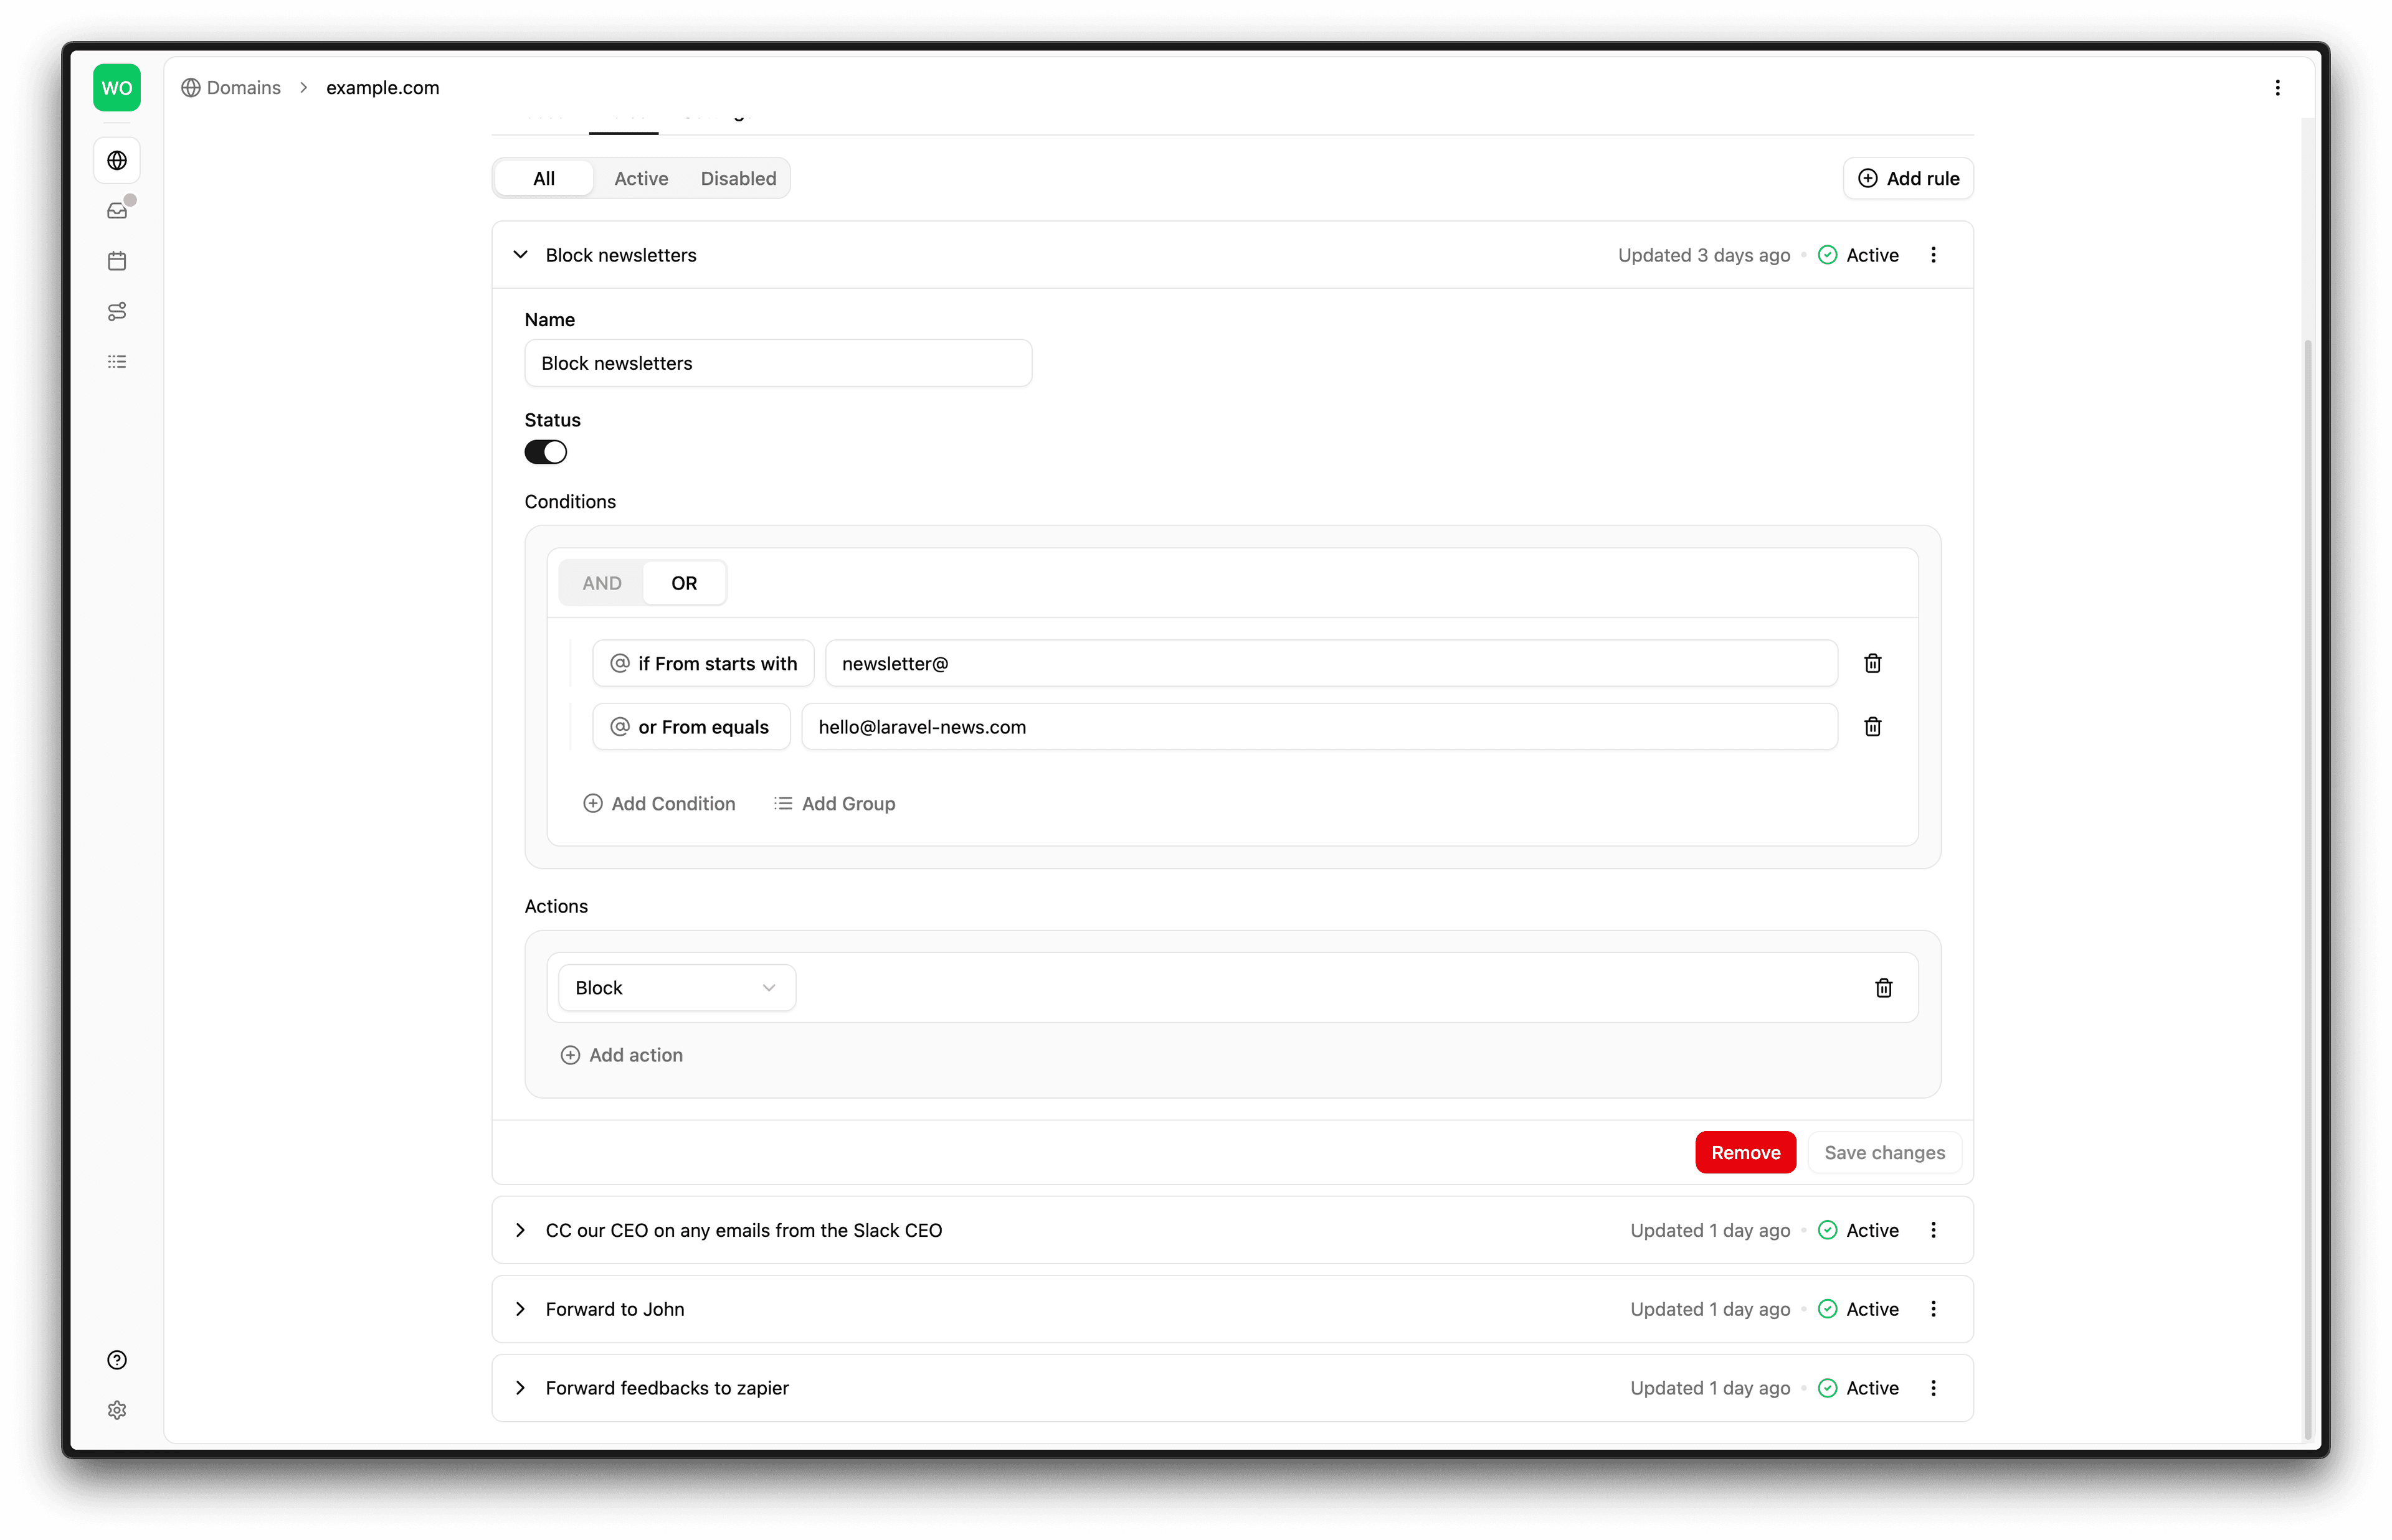Click the Remove button
2392x1540 pixels.
[x=1745, y=1152]
